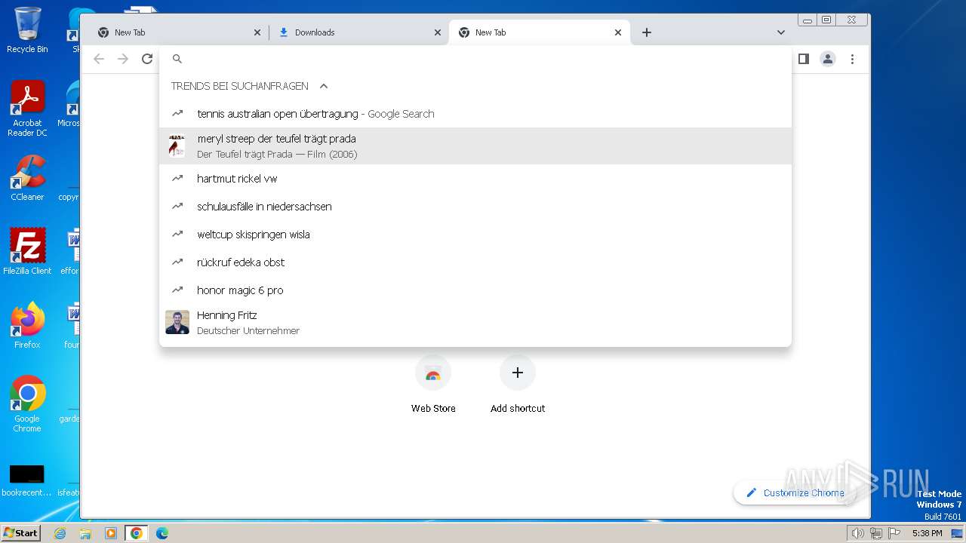Image resolution: width=966 pixels, height=543 pixels.
Task: Click the taskbar clock 5:38 PM
Action: tap(927, 533)
